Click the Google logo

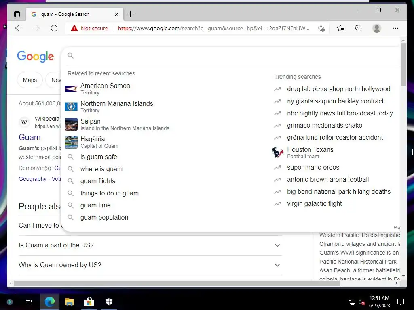[x=36, y=57]
